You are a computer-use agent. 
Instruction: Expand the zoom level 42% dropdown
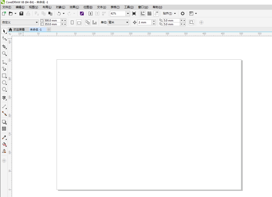pyautogui.click(x=128, y=13)
